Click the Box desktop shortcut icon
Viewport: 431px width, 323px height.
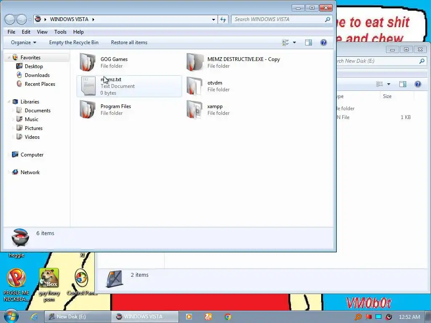[49, 278]
